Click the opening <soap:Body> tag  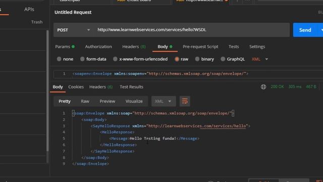coord(94,120)
